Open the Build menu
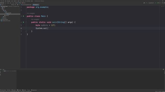Screen dimensions: 165x92 (19, 1)
